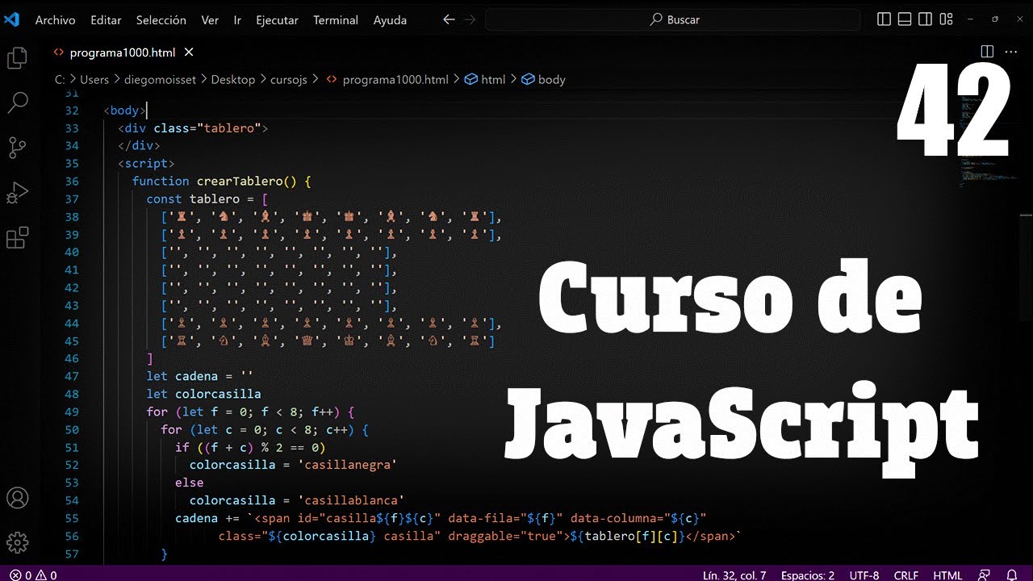Click the VS Code logo icon
The image size is (1033, 581).
coord(11,19)
